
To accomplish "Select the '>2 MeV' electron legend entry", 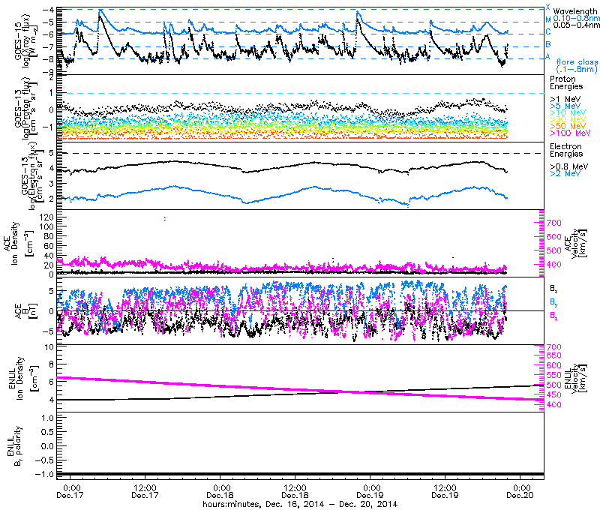I will click(x=565, y=173).
